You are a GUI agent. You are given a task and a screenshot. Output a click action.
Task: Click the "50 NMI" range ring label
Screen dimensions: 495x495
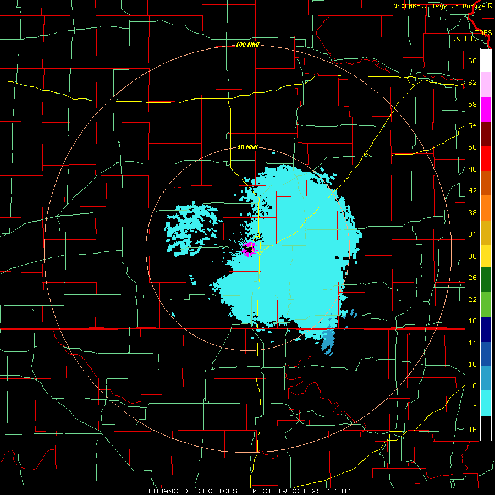(x=248, y=147)
